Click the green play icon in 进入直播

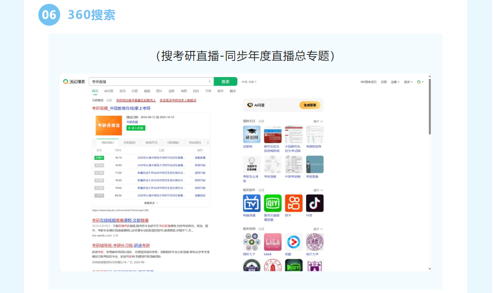tap(129, 128)
